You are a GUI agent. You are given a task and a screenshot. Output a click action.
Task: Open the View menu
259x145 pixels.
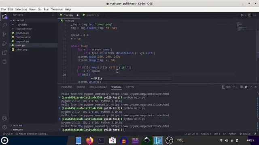point(32,9)
